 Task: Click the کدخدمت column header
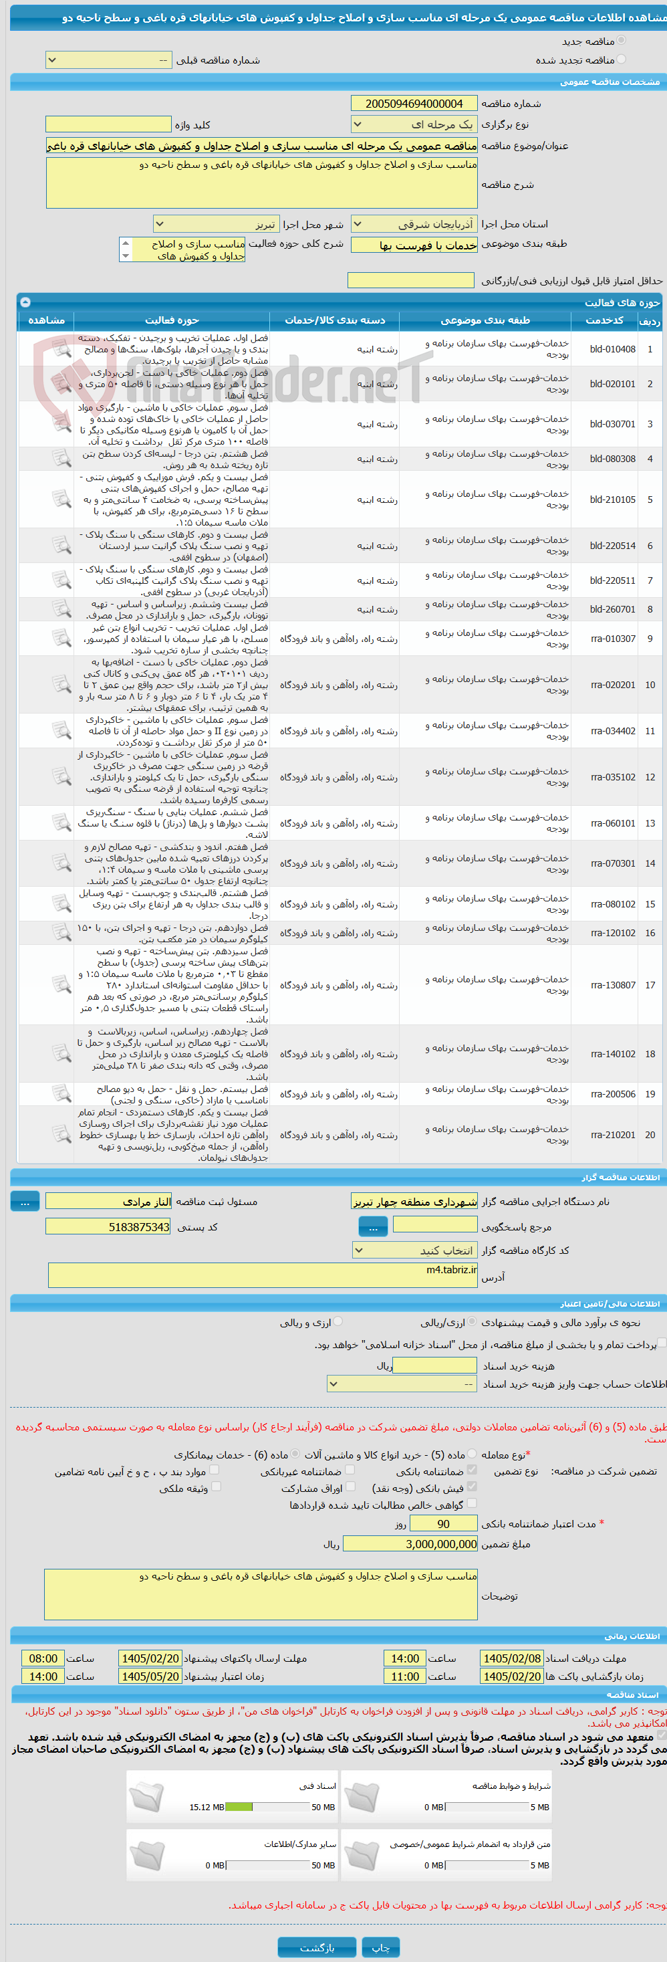[606, 321]
